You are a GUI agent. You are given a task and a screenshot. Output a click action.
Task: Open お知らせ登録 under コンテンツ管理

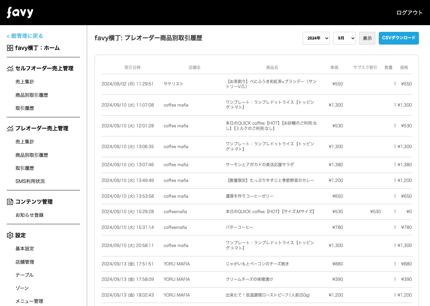pos(29,215)
